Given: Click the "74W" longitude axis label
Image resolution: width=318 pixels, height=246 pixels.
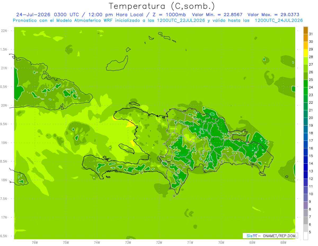Looking at the screenshot, I should coord(97,242).
